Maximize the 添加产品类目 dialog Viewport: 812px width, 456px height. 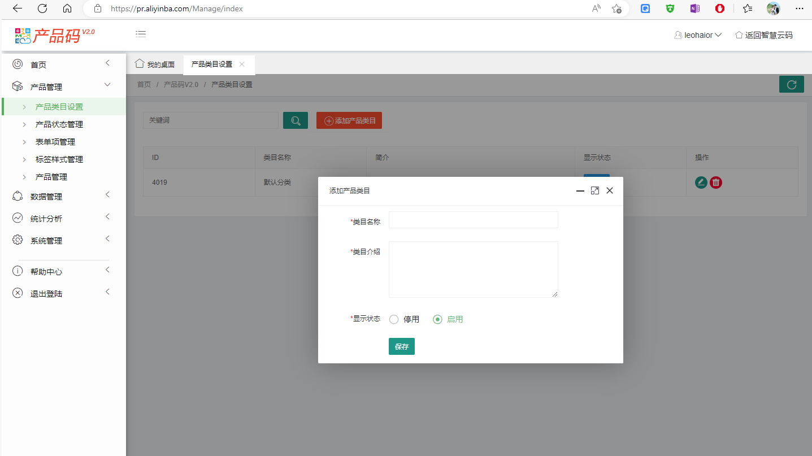(594, 191)
